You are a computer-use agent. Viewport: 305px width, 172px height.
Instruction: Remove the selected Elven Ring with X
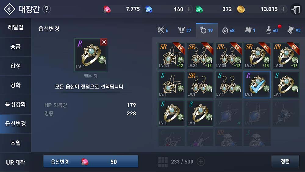104,42
